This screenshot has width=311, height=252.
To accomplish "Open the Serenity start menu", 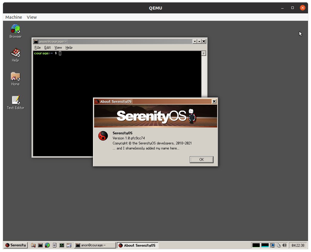I will coord(15,245).
